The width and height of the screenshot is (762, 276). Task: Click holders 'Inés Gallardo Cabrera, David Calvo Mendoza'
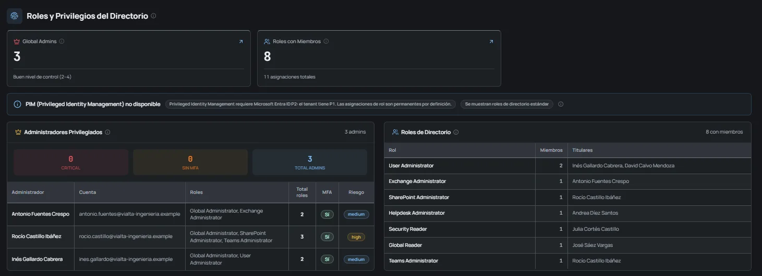tap(623, 166)
